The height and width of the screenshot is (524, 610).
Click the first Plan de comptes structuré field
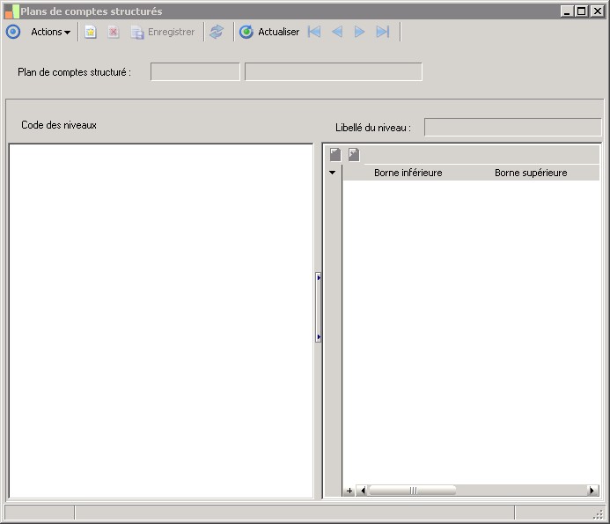pos(195,72)
